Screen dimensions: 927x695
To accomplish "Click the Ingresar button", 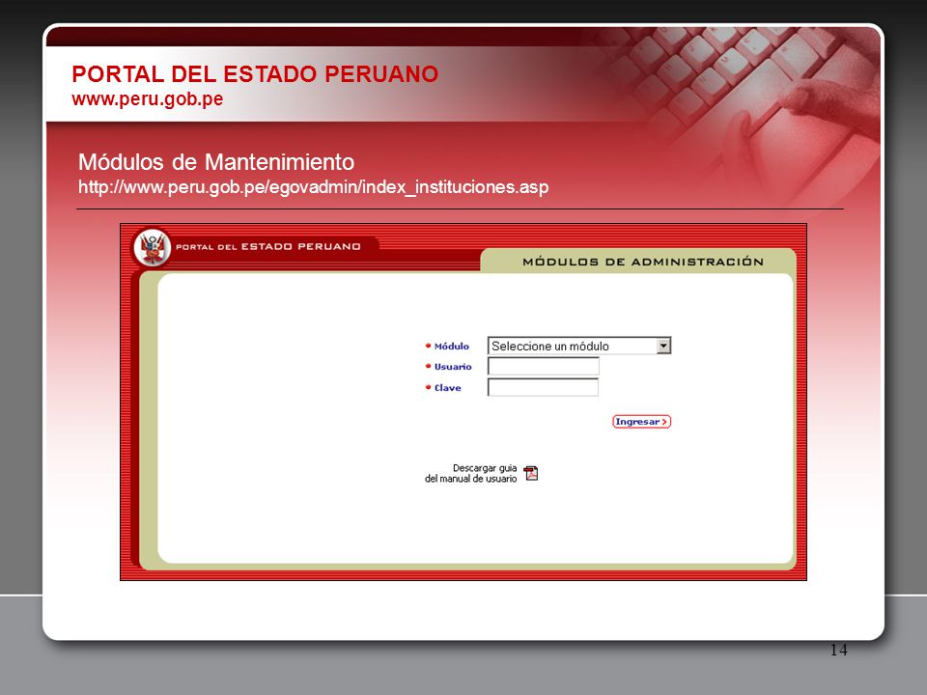I will tap(641, 422).
